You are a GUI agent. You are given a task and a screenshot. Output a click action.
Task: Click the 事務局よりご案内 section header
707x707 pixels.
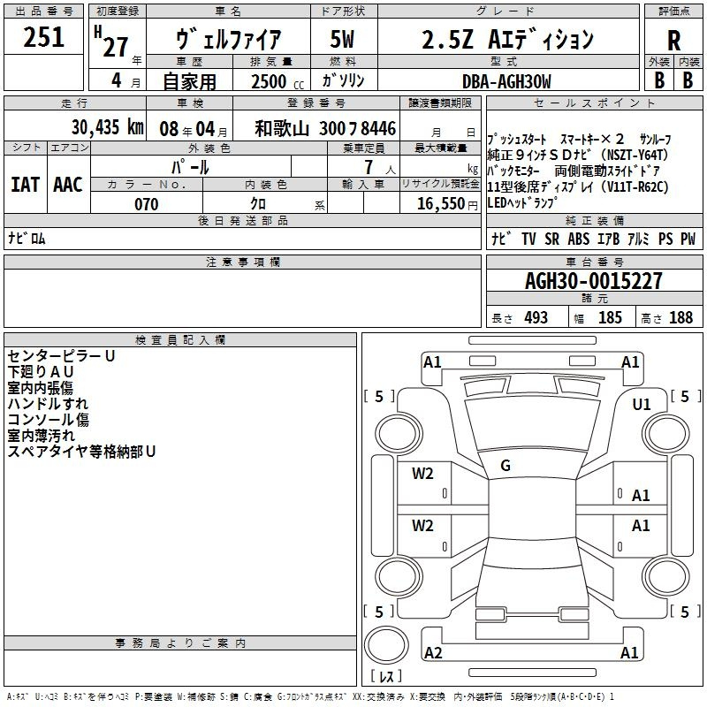tap(180, 643)
